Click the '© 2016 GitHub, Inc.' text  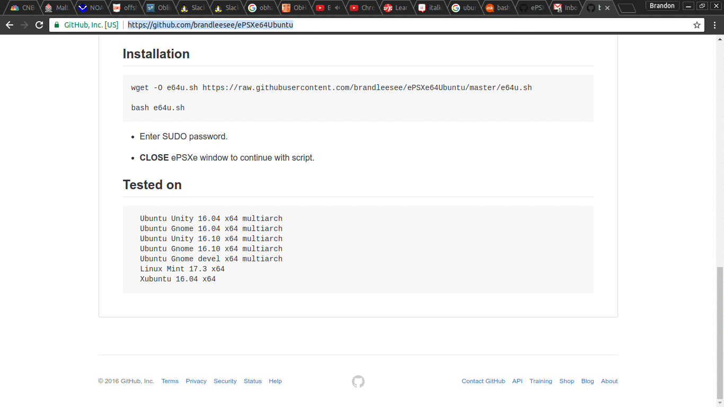(126, 381)
